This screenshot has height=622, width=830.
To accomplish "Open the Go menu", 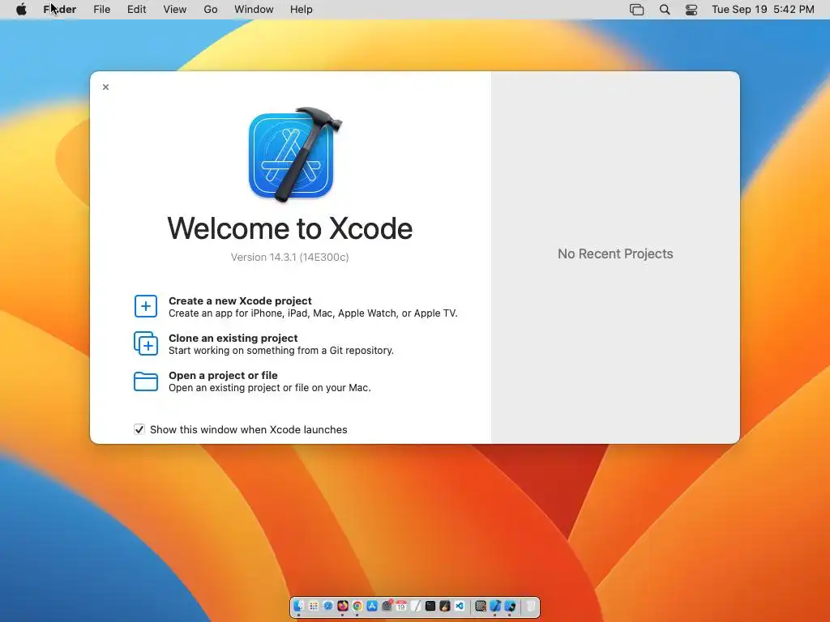I will tap(211, 10).
